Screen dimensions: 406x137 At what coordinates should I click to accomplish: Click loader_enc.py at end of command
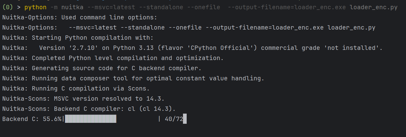pyautogui.click(x=374, y=7)
